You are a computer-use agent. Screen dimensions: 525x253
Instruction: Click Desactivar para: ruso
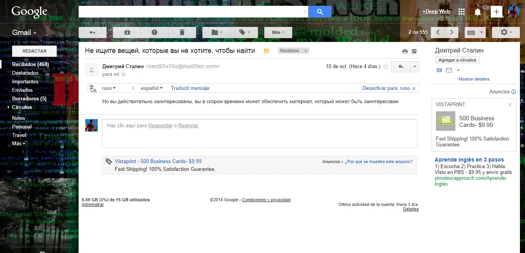click(x=386, y=88)
